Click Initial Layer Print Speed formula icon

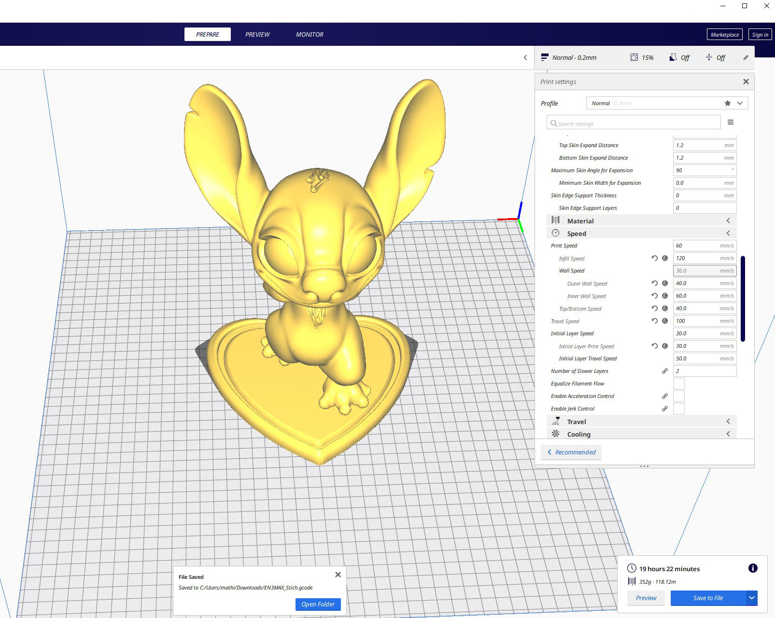click(x=665, y=346)
